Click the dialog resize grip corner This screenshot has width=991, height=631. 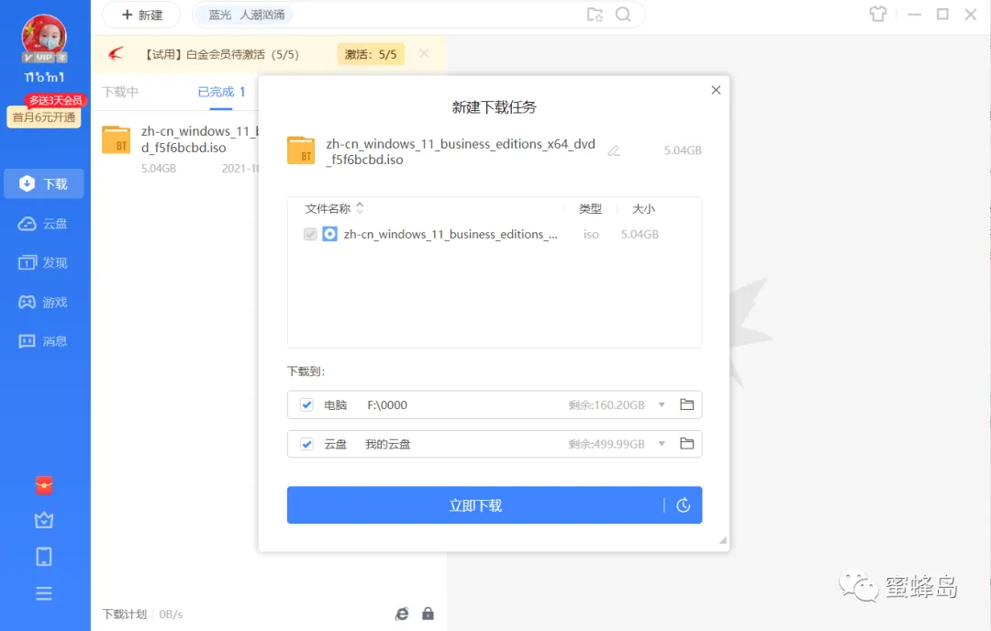[x=722, y=540]
